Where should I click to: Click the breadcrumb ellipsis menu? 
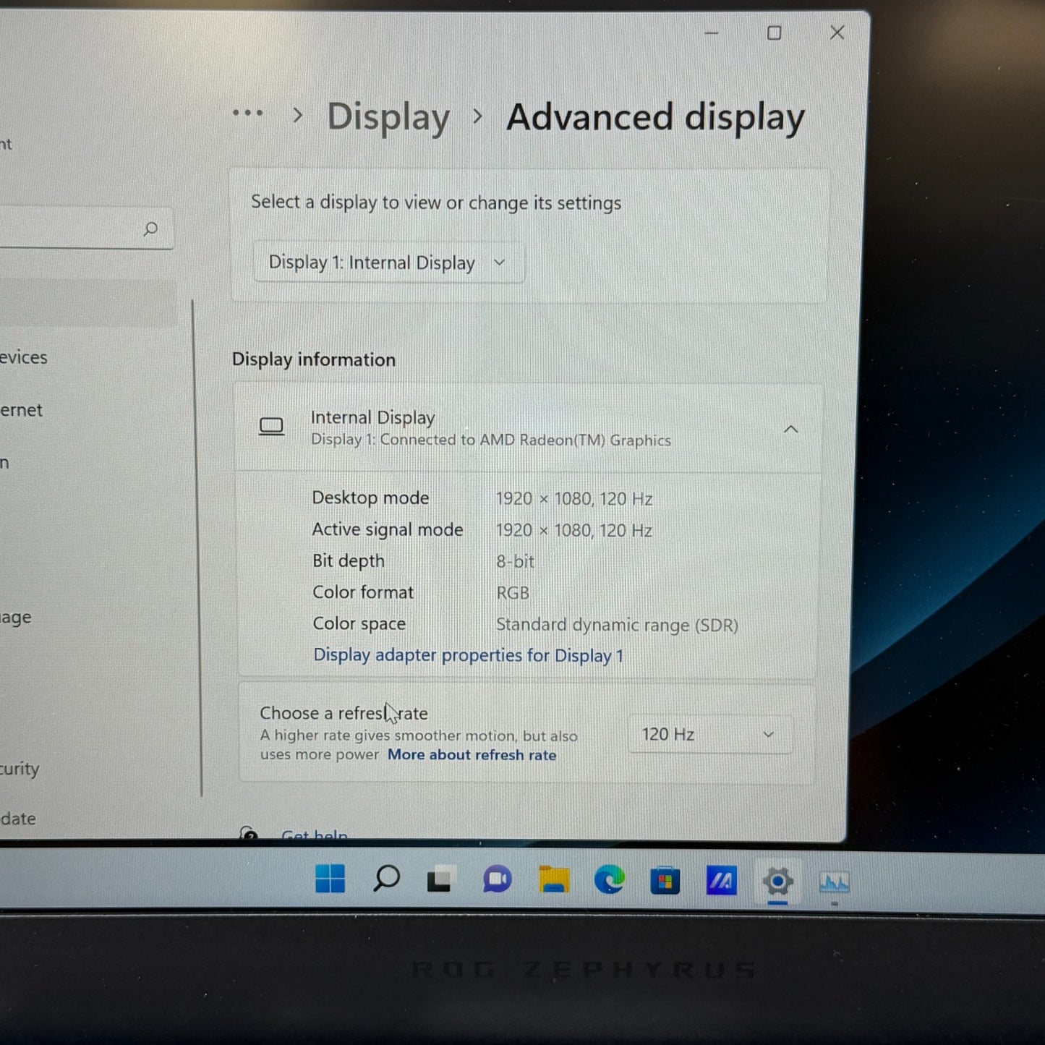[x=248, y=113]
